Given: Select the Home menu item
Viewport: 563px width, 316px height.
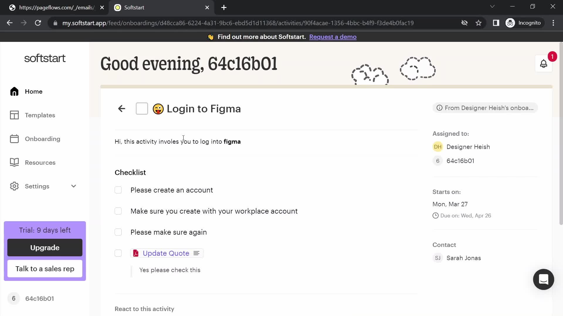Looking at the screenshot, I should [34, 92].
